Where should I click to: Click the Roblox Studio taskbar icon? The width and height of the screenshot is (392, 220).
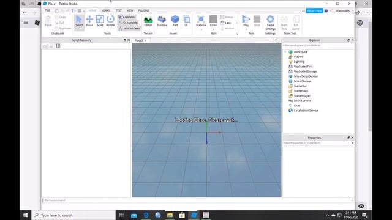(194, 215)
